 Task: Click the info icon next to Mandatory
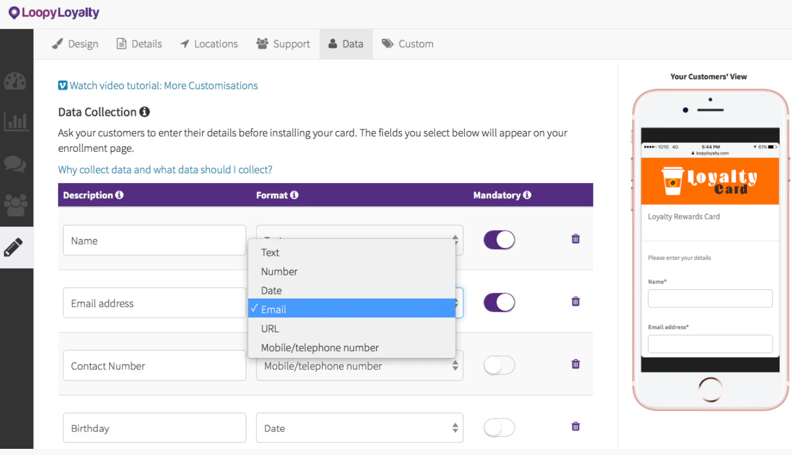click(x=527, y=195)
